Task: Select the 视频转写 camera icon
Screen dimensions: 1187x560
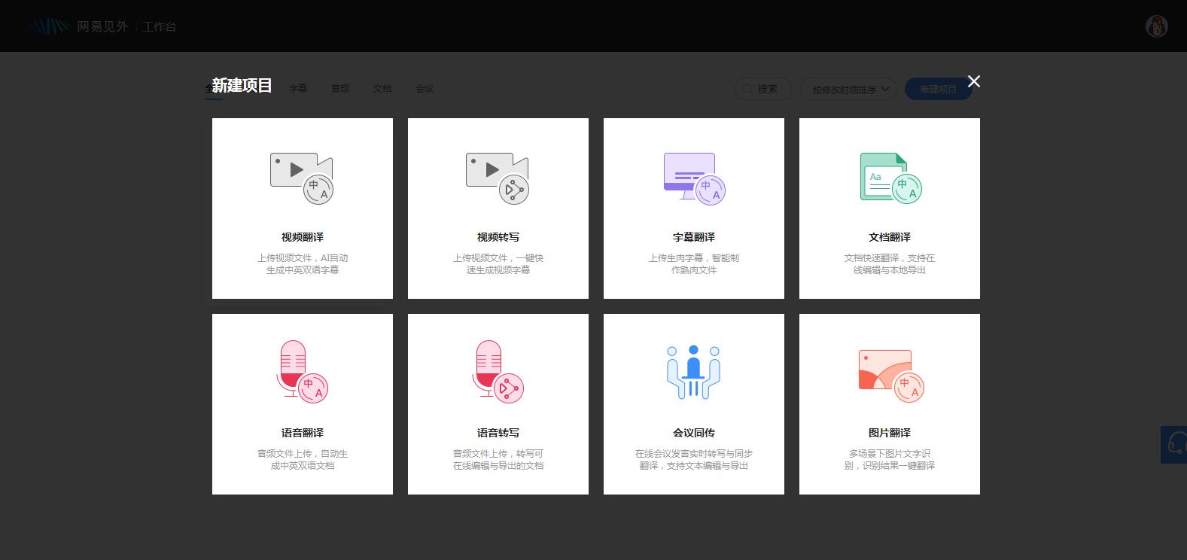Action: [x=498, y=178]
